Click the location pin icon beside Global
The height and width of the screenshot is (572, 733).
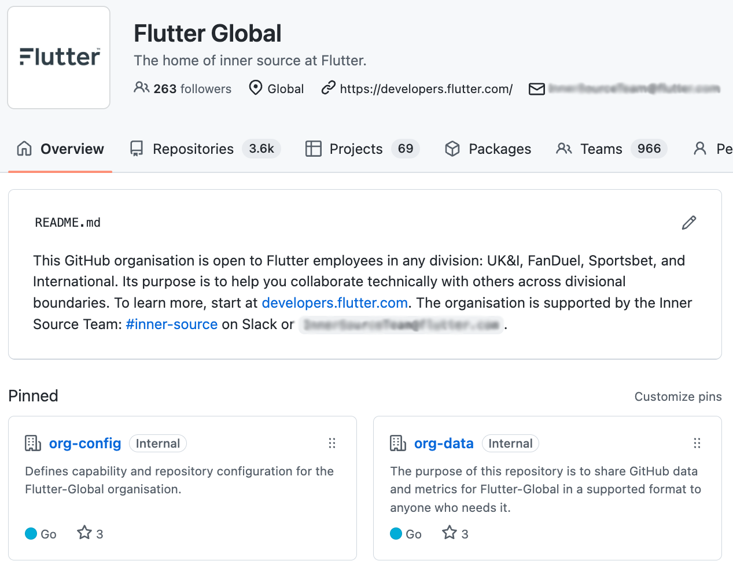(255, 88)
